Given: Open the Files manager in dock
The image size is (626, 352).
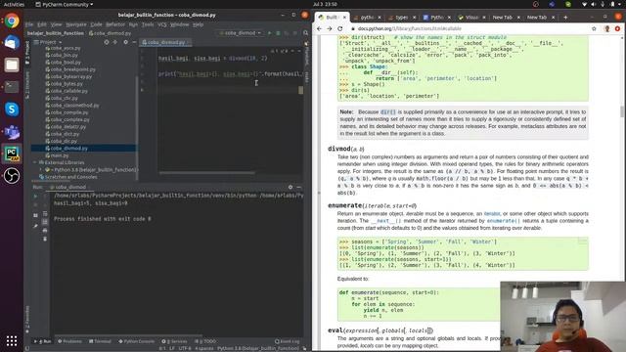Looking at the screenshot, I should tap(12, 65).
